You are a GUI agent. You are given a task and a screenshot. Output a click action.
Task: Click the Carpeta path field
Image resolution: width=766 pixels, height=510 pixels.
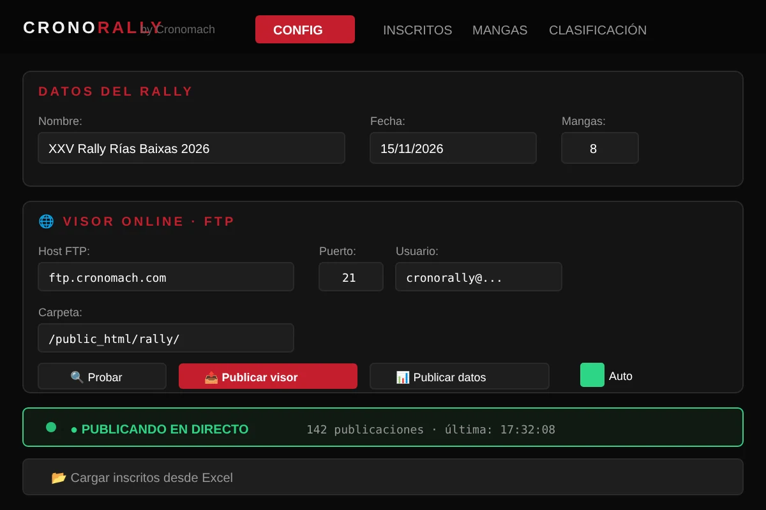coord(166,338)
